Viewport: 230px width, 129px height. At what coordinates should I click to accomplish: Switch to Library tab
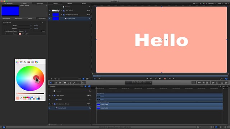click(x=24, y=3)
